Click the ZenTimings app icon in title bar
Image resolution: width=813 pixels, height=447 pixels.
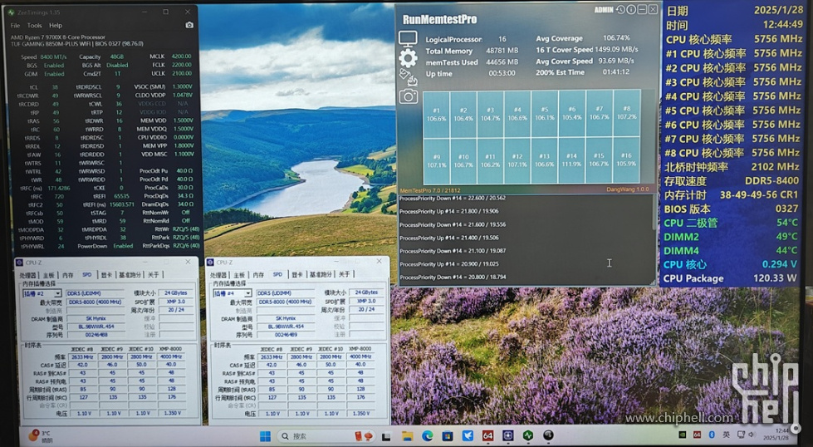(x=10, y=12)
